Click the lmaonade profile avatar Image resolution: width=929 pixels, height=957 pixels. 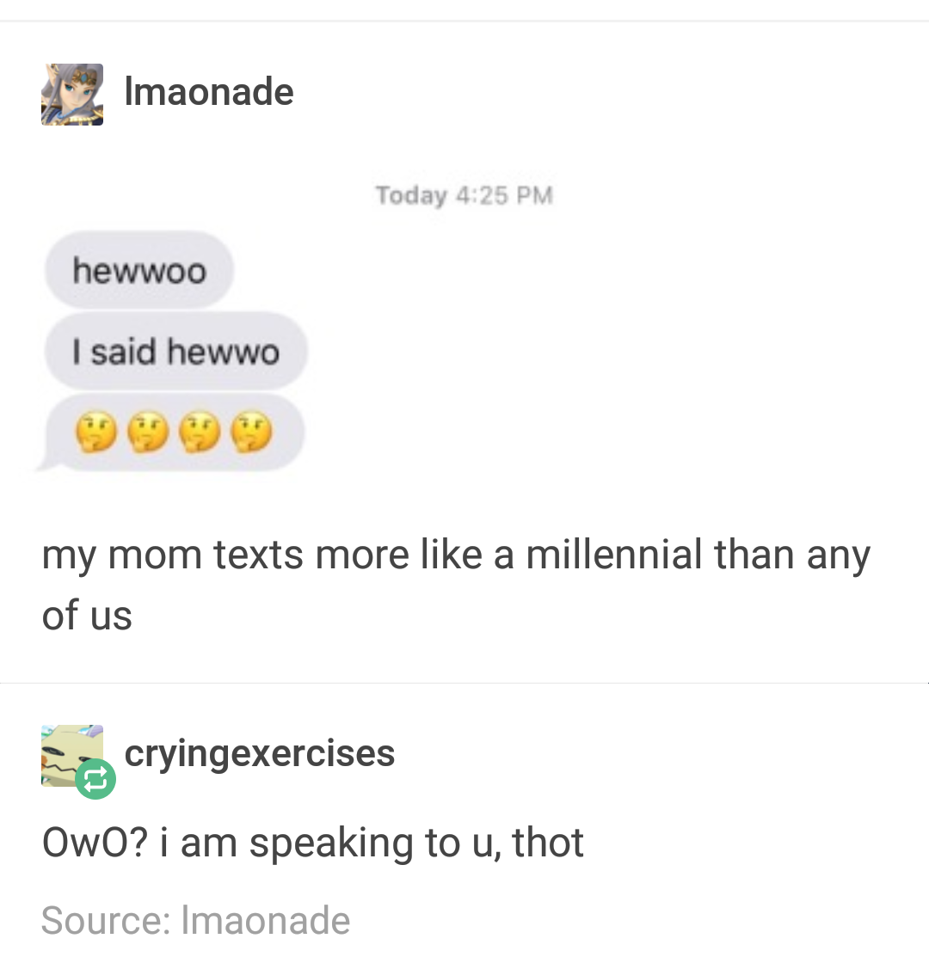72,94
